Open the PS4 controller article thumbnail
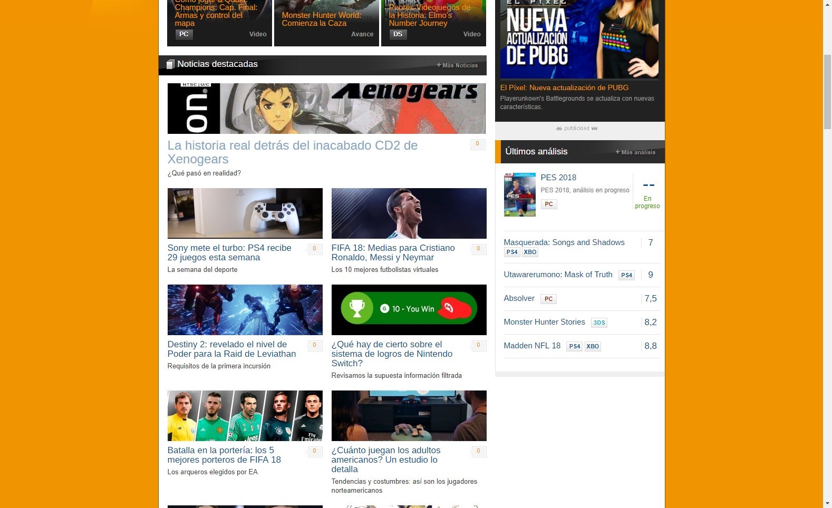Screen dimensions: 832x508 pyautogui.click(x=245, y=213)
